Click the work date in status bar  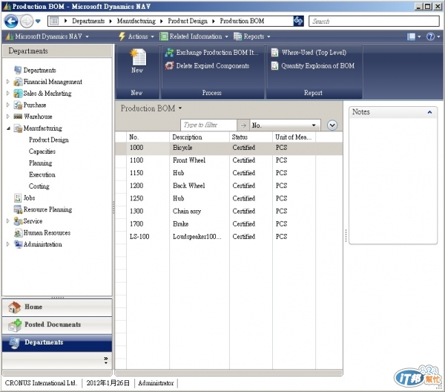(x=108, y=383)
